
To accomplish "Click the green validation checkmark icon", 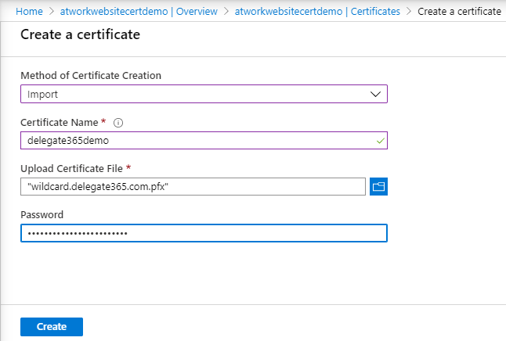I will pyautogui.click(x=380, y=141).
